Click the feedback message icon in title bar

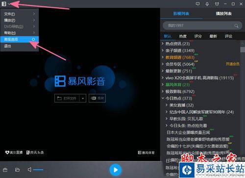click(x=197, y=4)
